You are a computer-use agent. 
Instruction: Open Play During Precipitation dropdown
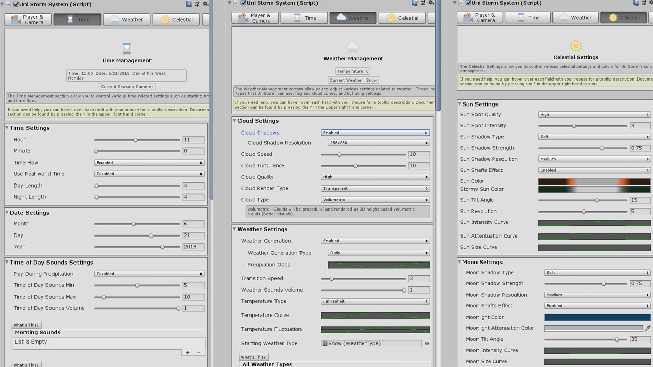point(149,274)
